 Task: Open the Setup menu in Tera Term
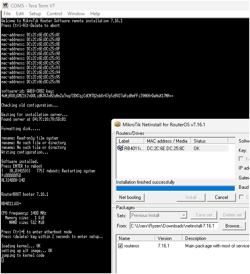[x=35, y=14]
